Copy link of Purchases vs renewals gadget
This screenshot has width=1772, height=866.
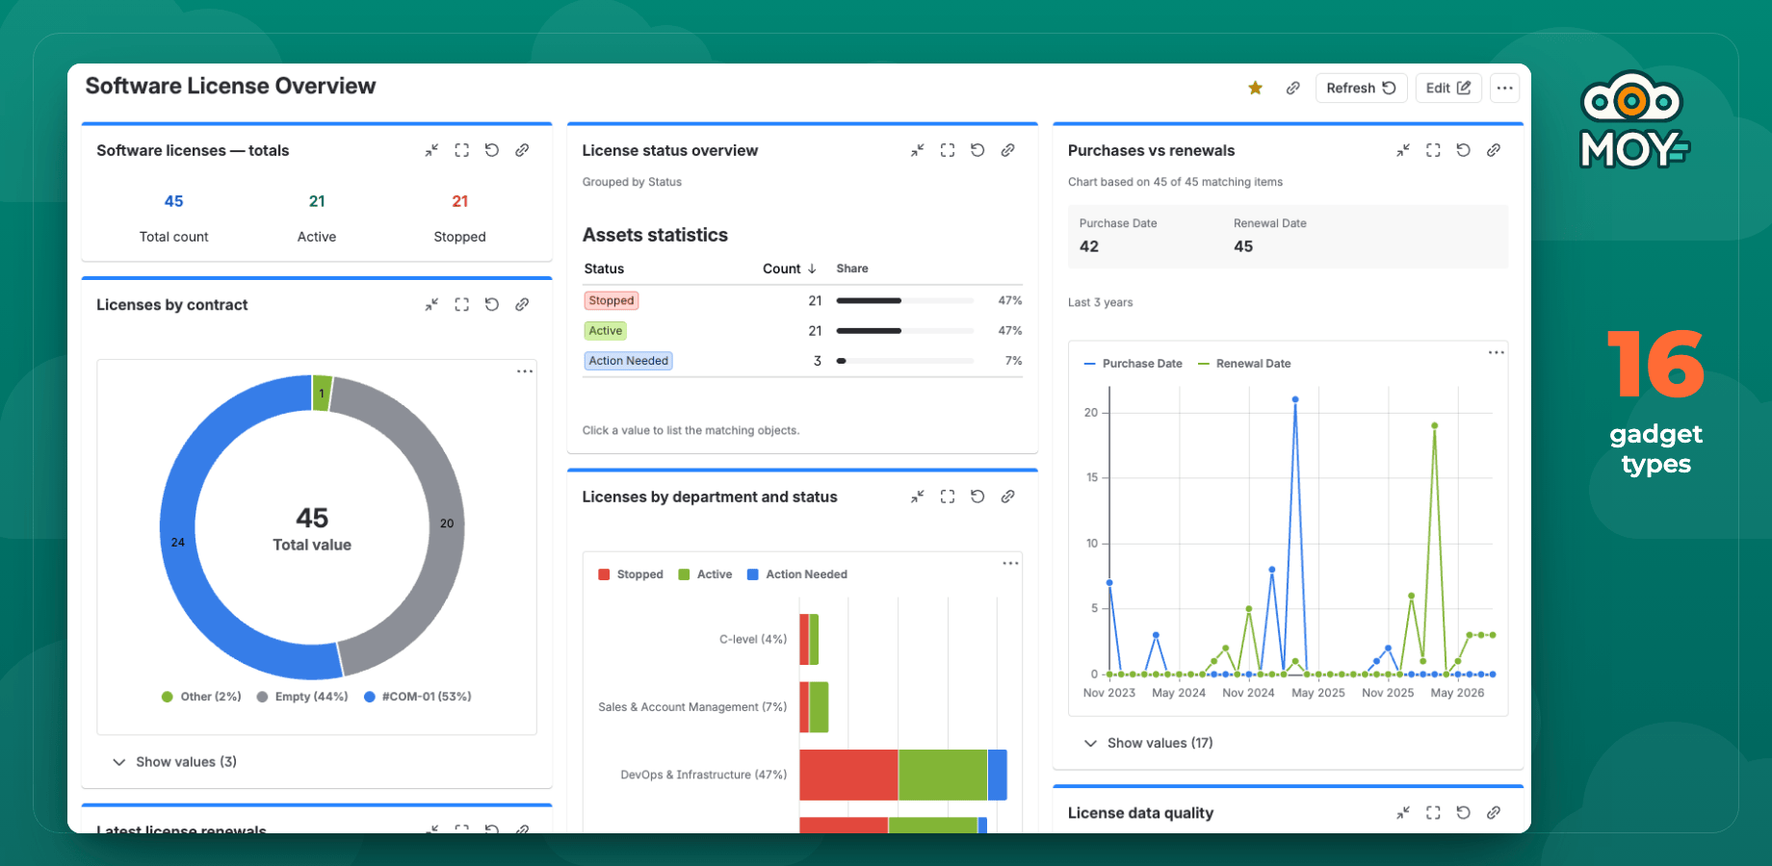click(1494, 150)
